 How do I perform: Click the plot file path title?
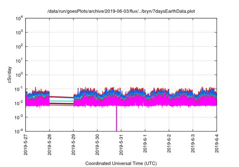[x=121, y=12]
